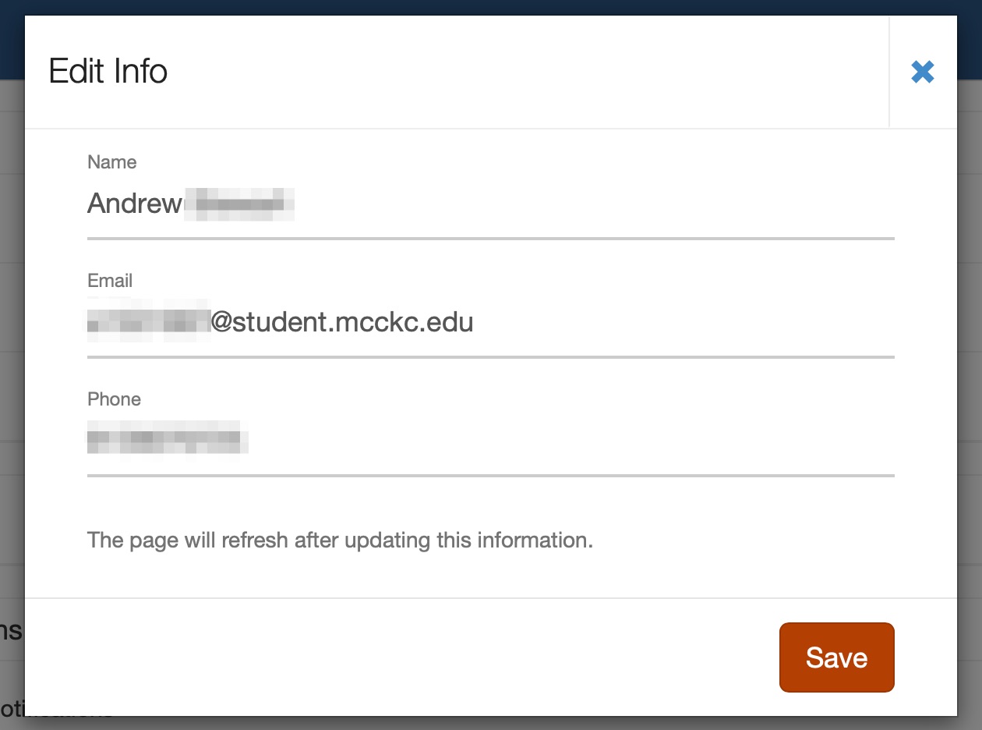Click the empty dialog footer beside Save
Viewport: 982px width, 730px height.
point(401,657)
